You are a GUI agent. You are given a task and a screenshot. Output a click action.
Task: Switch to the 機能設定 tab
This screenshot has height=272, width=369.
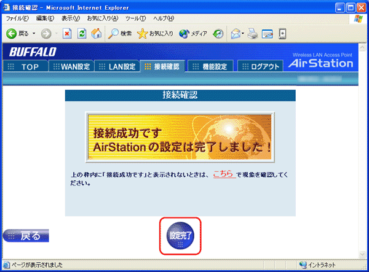tap(211, 67)
